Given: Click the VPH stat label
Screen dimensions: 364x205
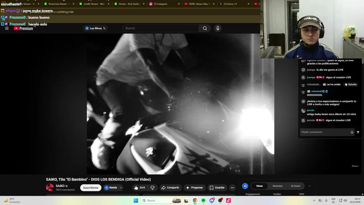Looking at the screenshot, I should (301, 194).
